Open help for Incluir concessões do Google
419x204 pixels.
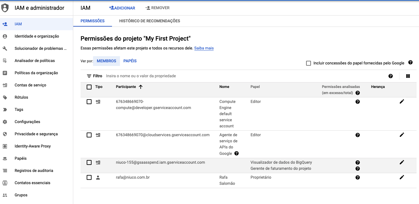[x=410, y=62]
